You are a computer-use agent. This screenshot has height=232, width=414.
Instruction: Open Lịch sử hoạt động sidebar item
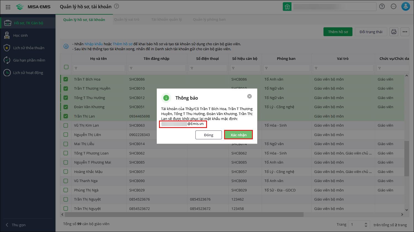click(28, 73)
